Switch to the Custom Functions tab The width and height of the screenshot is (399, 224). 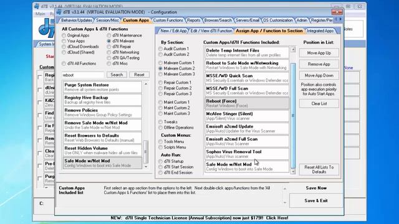(x=168, y=20)
